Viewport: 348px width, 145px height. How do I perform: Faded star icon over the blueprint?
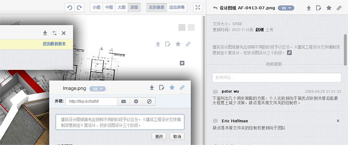[178, 44]
